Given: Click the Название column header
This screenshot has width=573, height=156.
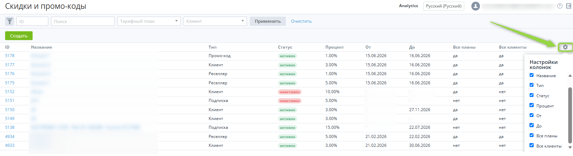Looking at the screenshot, I should pyautogui.click(x=41, y=47).
